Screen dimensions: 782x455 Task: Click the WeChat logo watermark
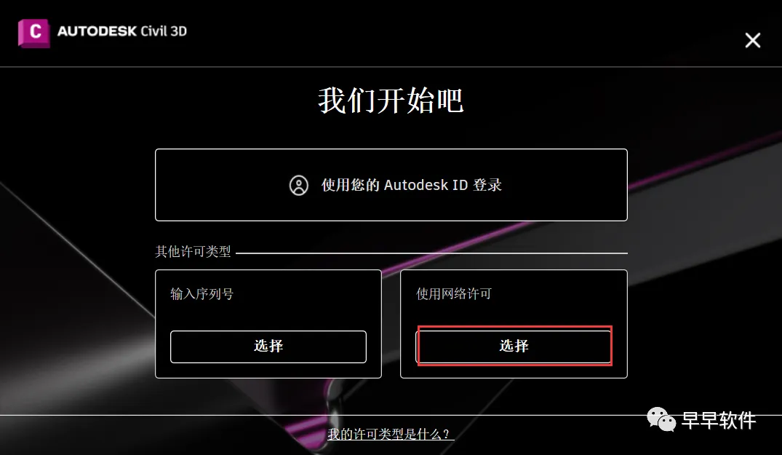coord(661,419)
